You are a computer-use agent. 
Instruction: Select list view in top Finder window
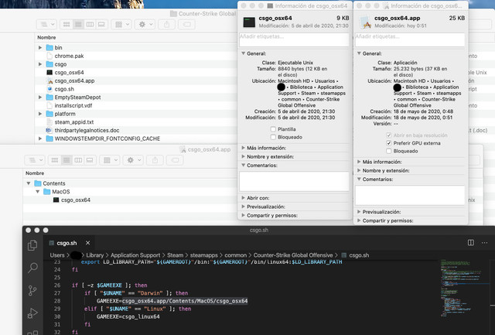pyautogui.click(x=78, y=24)
